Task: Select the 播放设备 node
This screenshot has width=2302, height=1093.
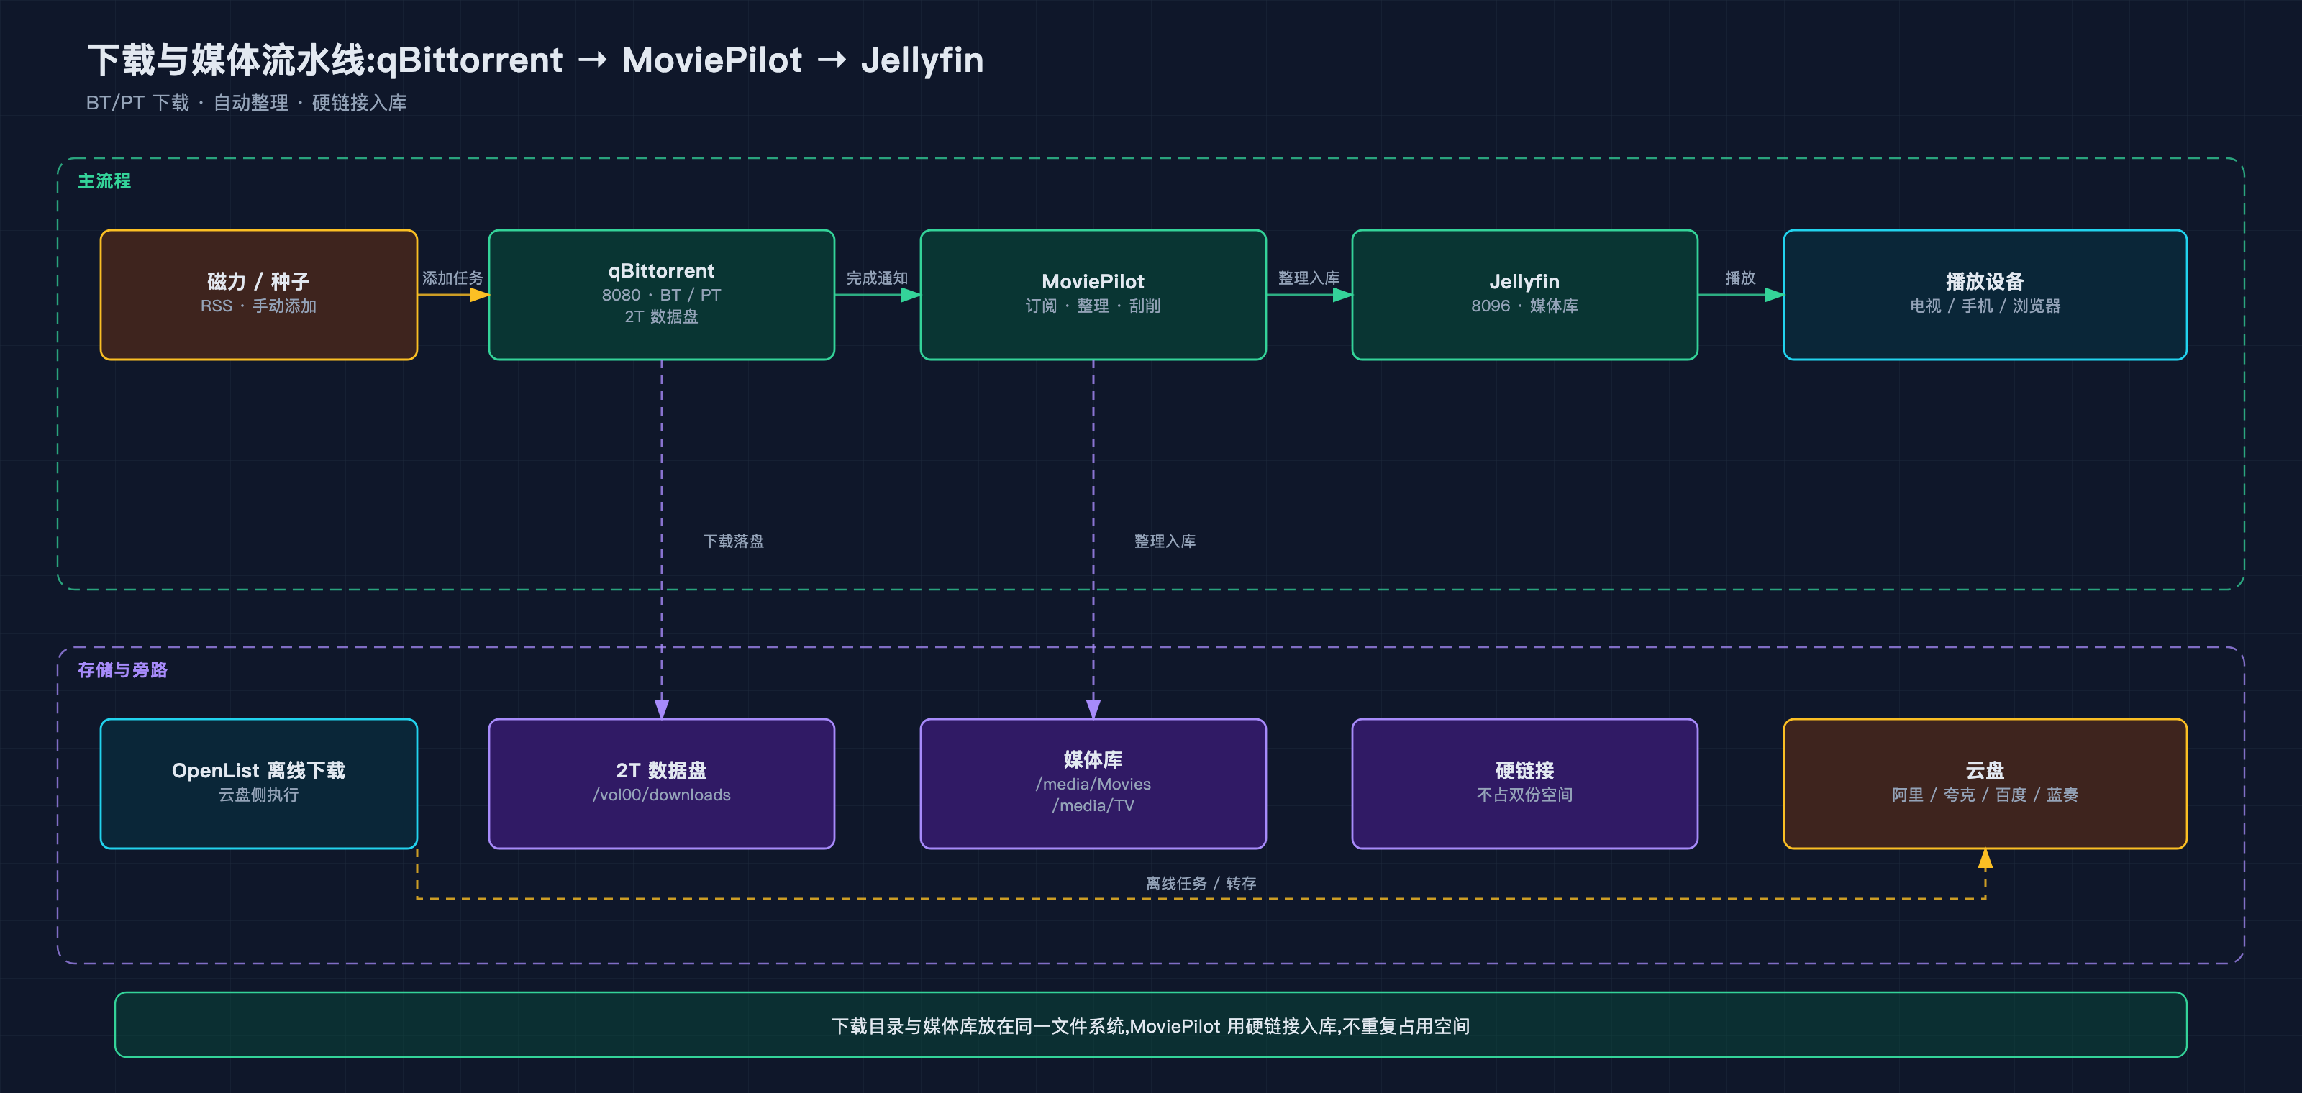Action: [x=1985, y=295]
